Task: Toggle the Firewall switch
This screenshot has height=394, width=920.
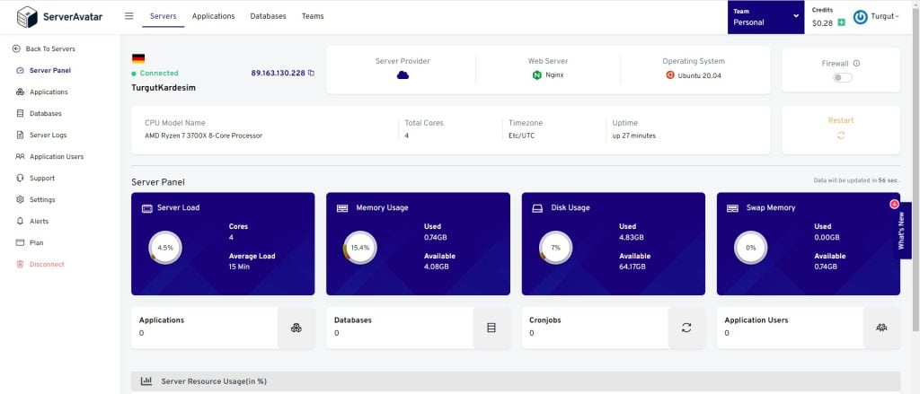Action: coord(842,78)
